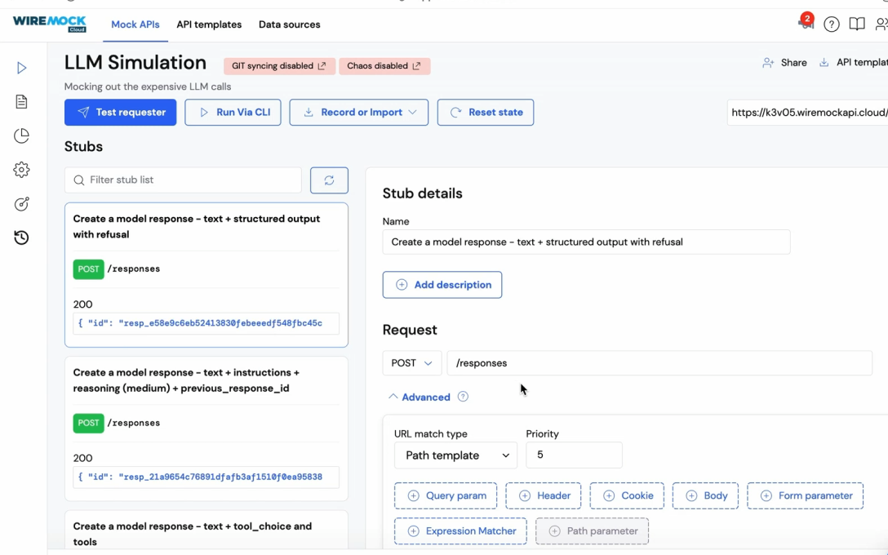The image size is (888, 555).
Task: Click the play icon in left sidebar
Action: coord(21,68)
